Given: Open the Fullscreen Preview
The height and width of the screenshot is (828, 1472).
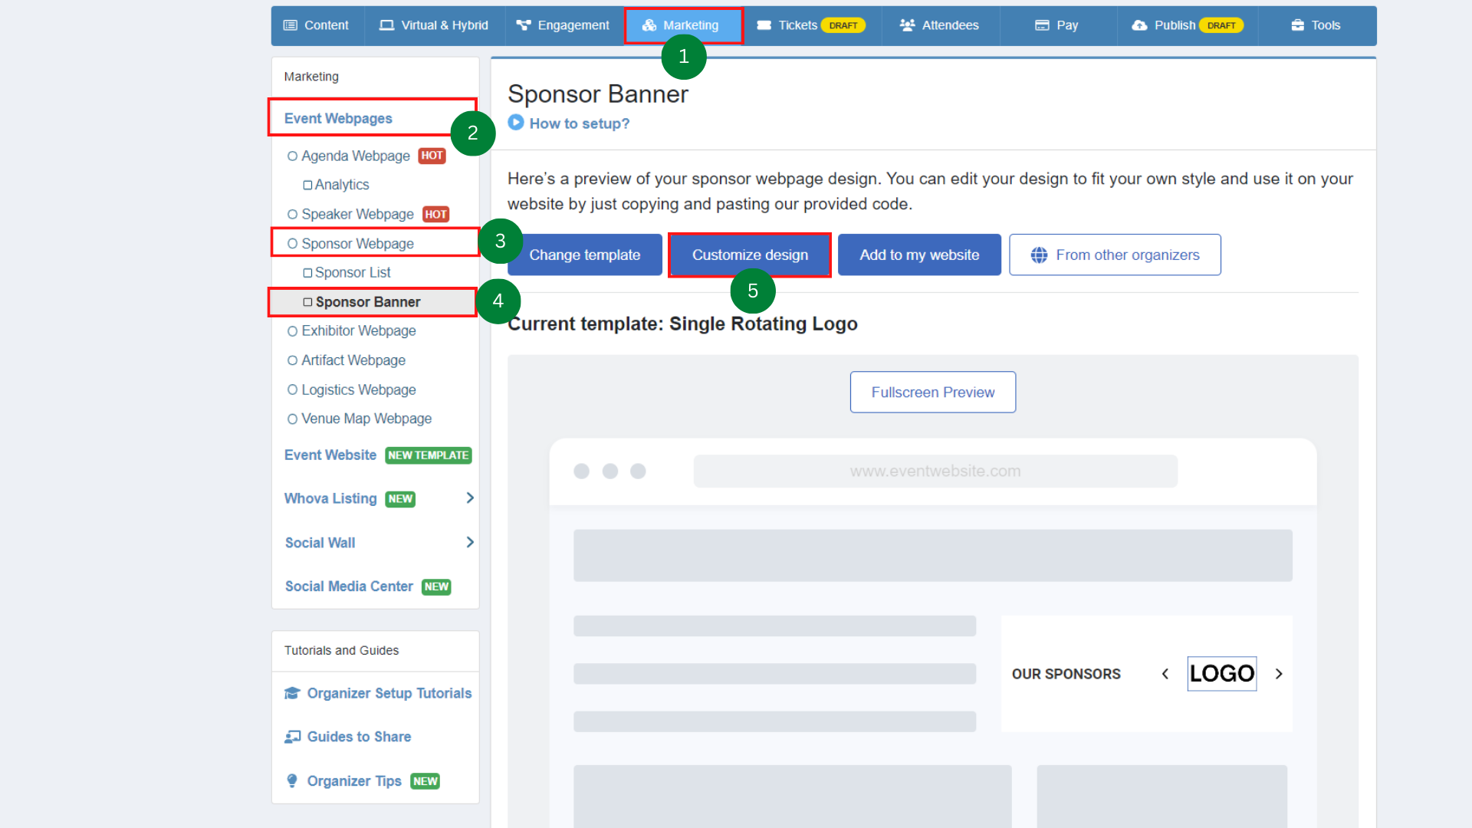Looking at the screenshot, I should click(x=932, y=392).
